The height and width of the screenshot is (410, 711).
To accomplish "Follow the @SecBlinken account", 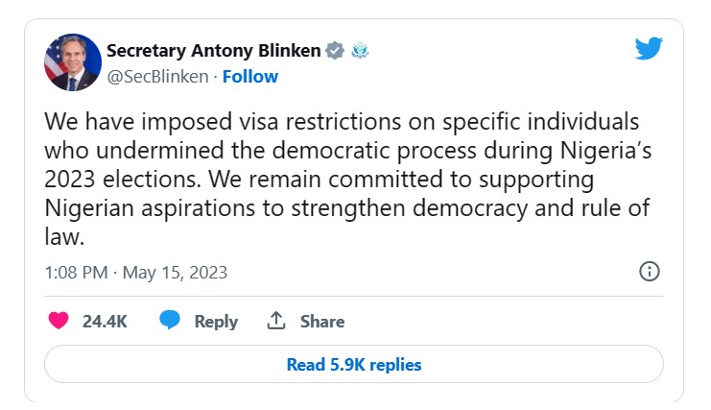I will click(250, 77).
